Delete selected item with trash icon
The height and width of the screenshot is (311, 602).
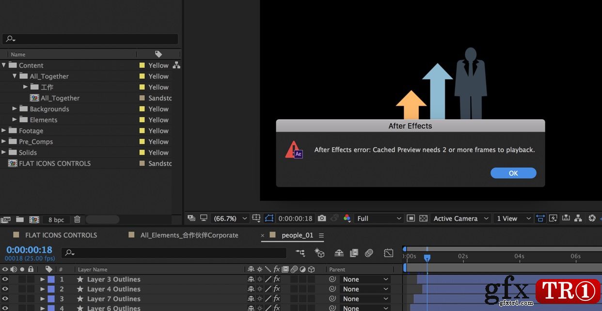77,219
